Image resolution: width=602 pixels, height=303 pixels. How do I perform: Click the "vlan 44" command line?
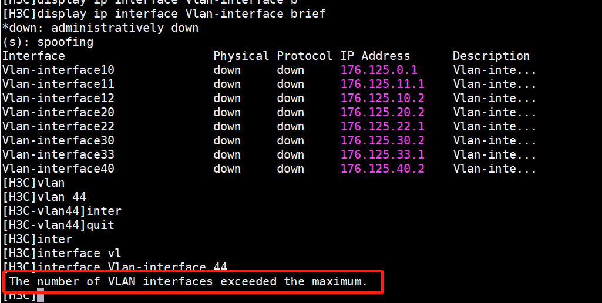click(44, 197)
